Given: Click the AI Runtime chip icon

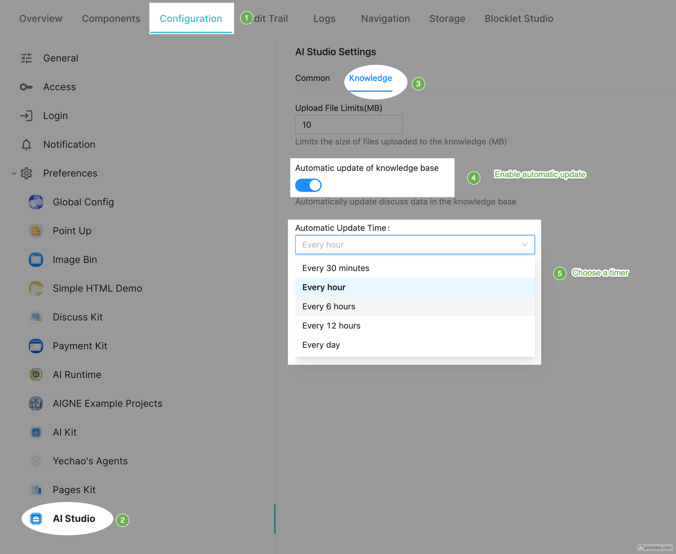Looking at the screenshot, I should click(36, 374).
